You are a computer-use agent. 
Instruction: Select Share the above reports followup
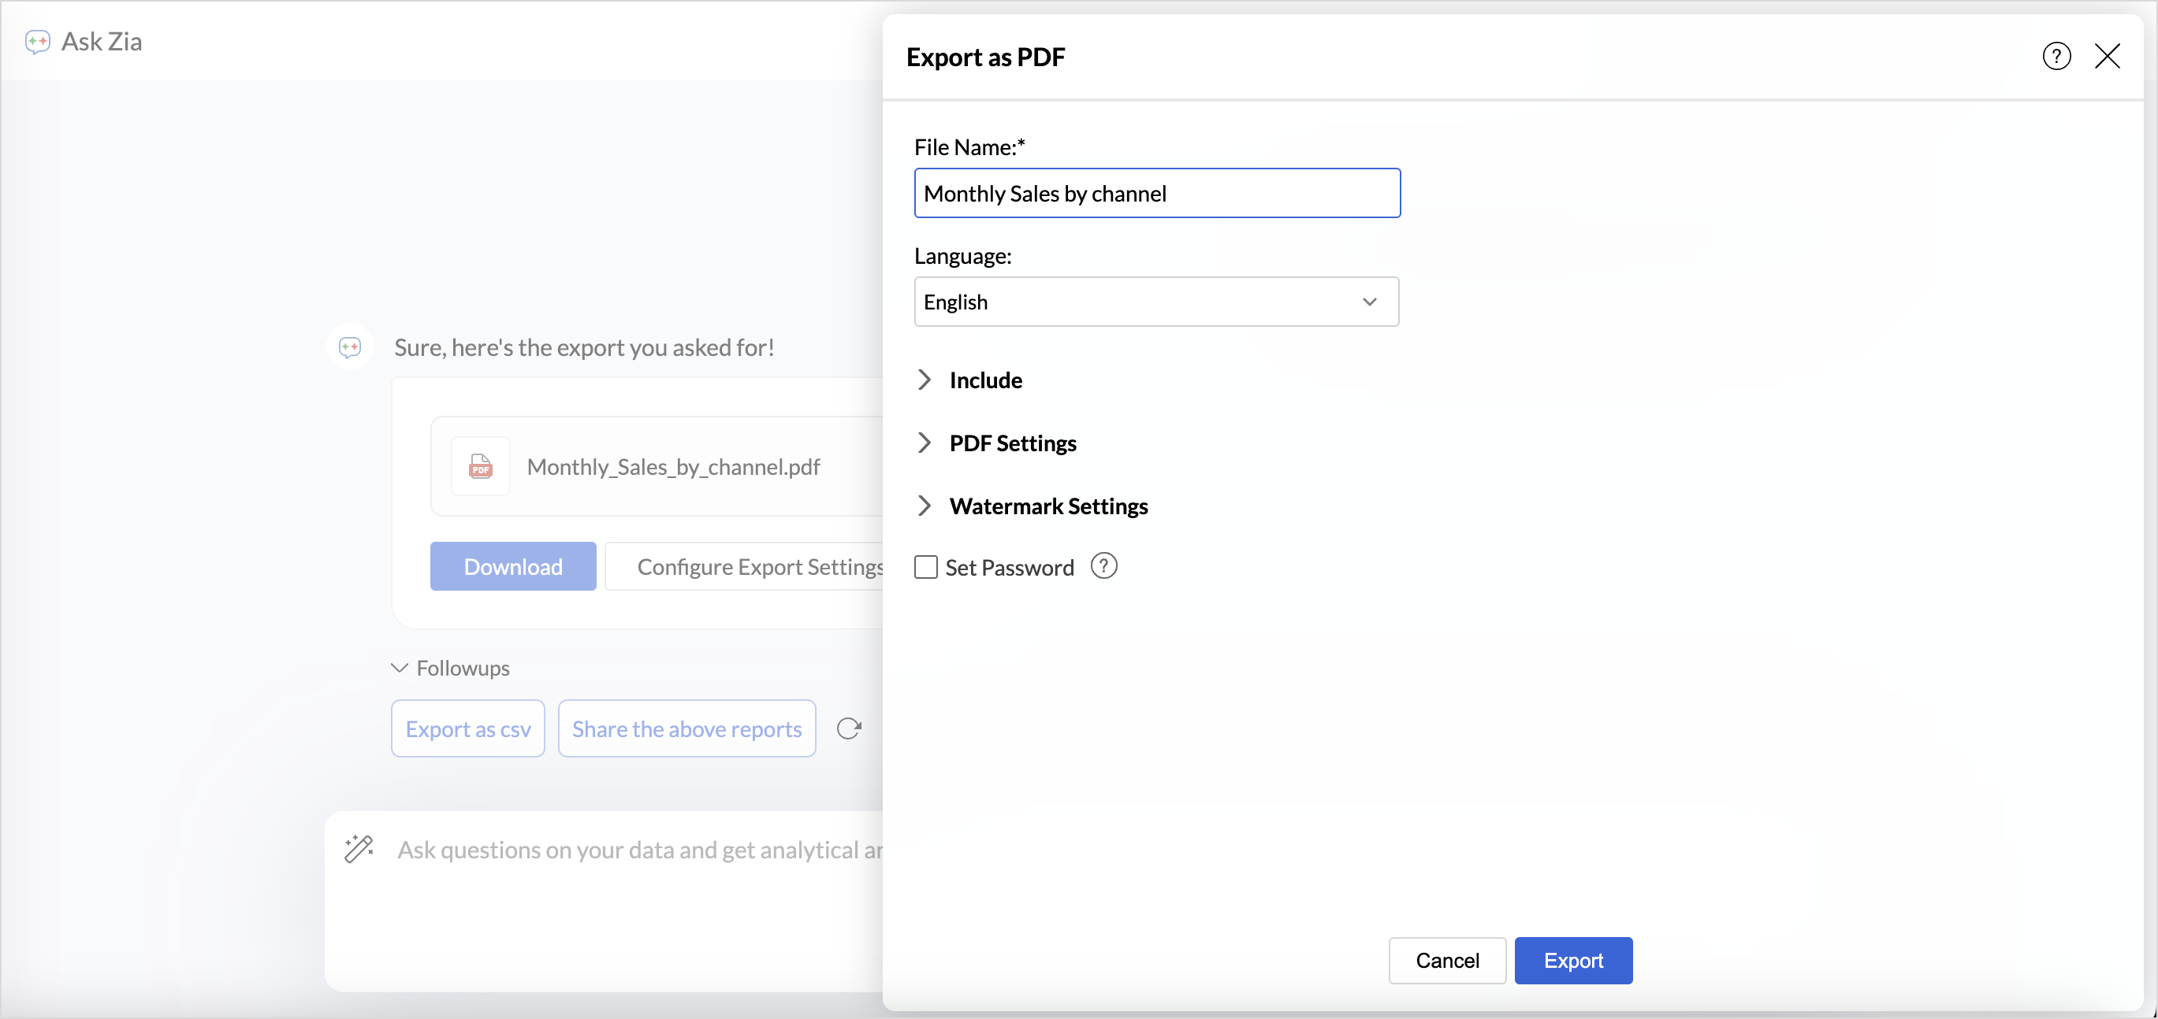[x=686, y=728]
